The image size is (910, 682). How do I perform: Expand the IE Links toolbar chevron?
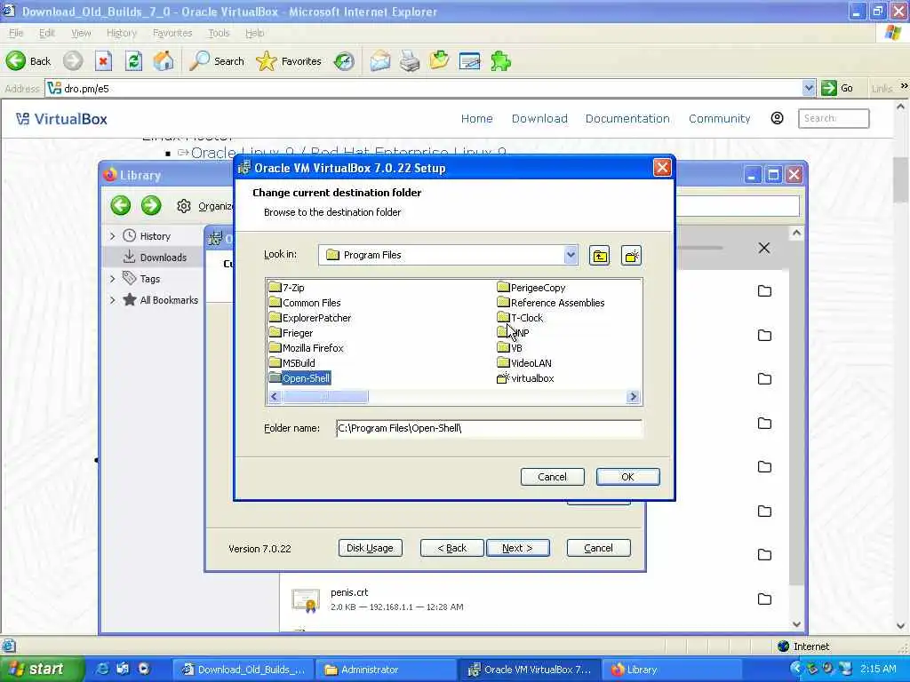904,86
